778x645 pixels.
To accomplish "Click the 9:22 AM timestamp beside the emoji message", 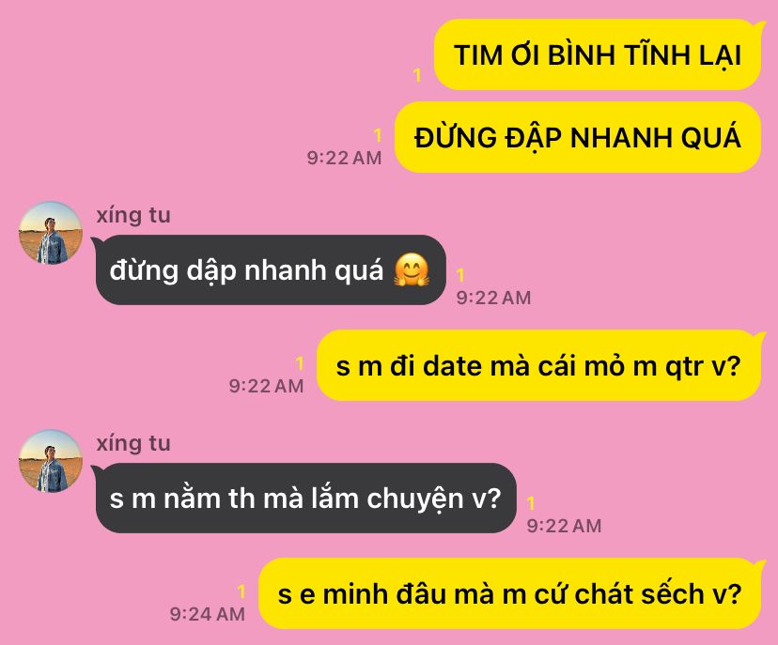I will (x=493, y=298).
